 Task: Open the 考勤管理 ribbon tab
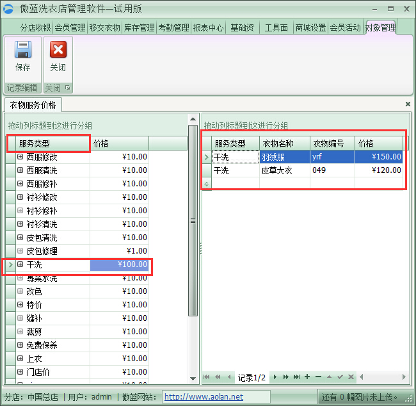tap(173, 28)
